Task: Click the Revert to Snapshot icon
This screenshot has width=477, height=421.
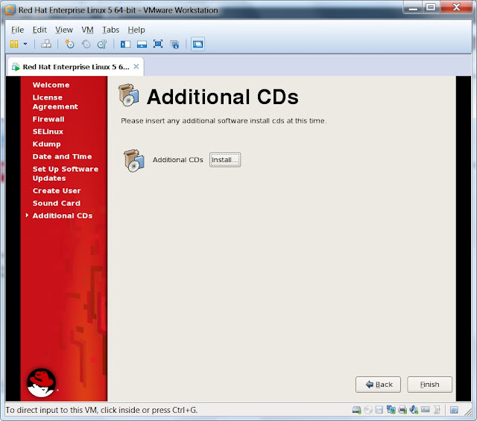Action: 86,44
